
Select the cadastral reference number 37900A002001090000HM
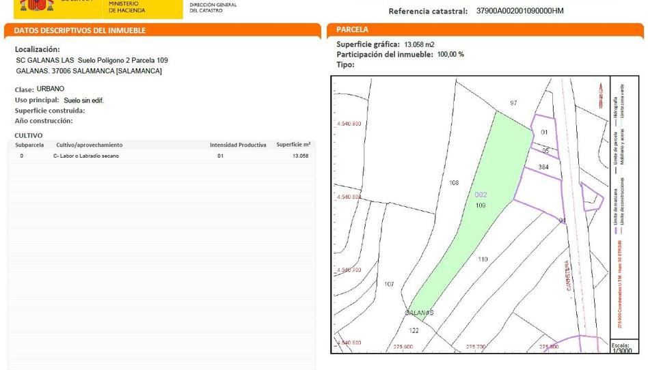[x=519, y=11]
